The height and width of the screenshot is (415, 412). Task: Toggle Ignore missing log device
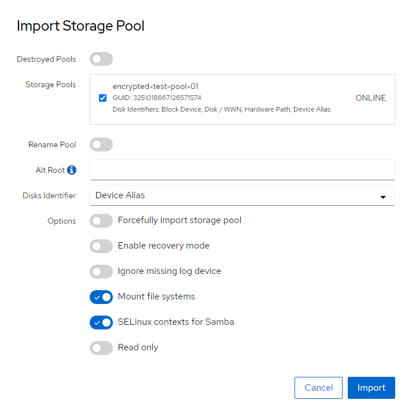click(x=101, y=272)
